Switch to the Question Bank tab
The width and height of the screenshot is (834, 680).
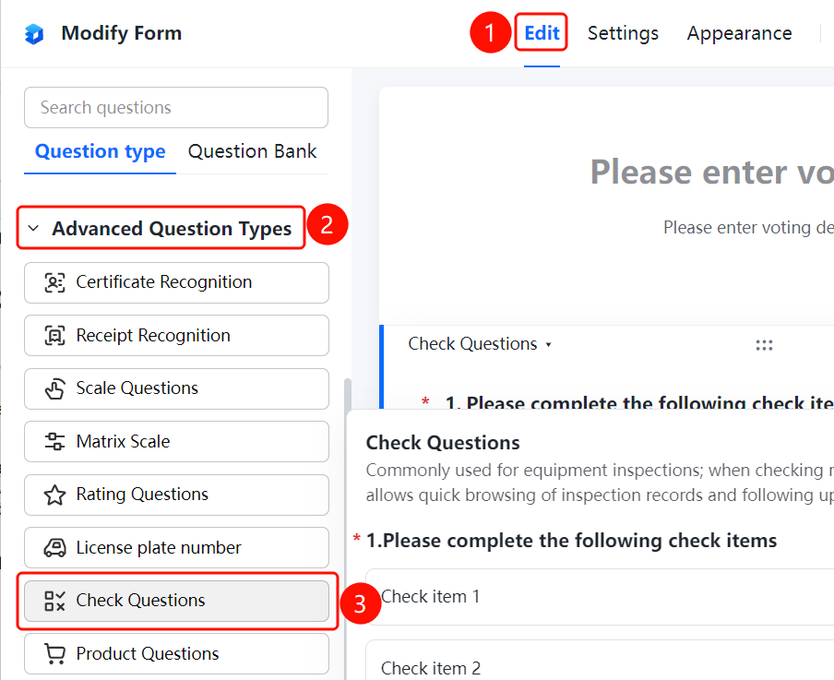(x=252, y=151)
